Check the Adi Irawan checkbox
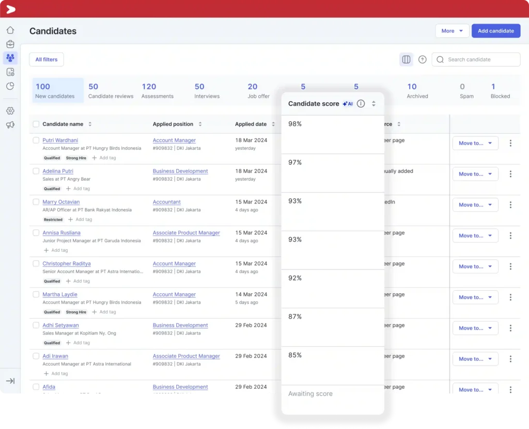Image resolution: width=529 pixels, height=429 pixels. pyautogui.click(x=36, y=356)
